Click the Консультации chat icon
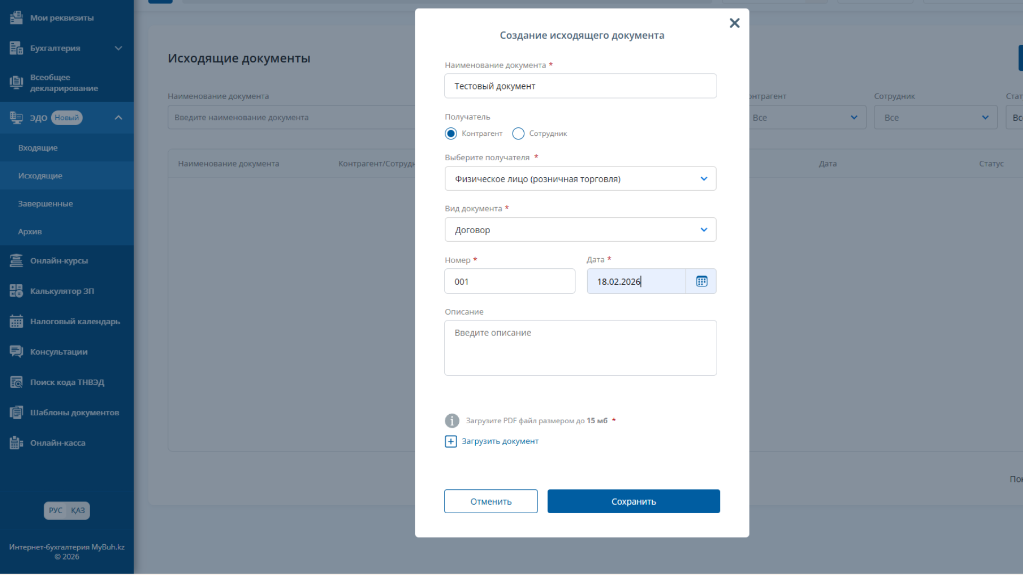 tap(16, 352)
